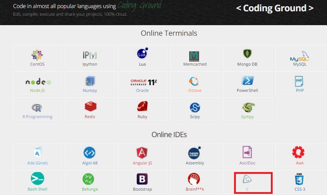This screenshot has height=195, width=327.
Task: Open the Ada (Gnat) IDE icon
Action: (x=38, y=152)
